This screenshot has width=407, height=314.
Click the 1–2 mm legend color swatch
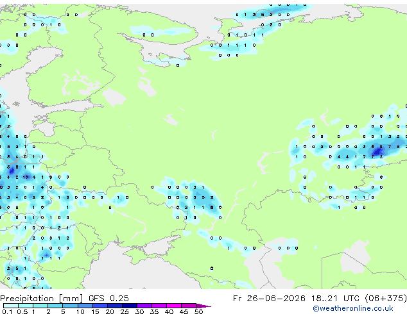(40, 306)
